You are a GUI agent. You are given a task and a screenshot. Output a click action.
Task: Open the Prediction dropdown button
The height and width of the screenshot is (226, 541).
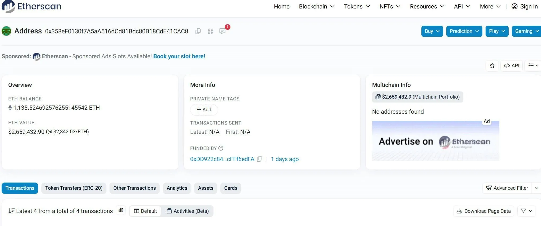(464, 31)
